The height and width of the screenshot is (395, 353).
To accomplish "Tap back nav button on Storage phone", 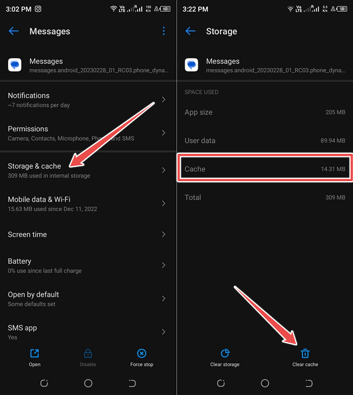I will (309, 383).
